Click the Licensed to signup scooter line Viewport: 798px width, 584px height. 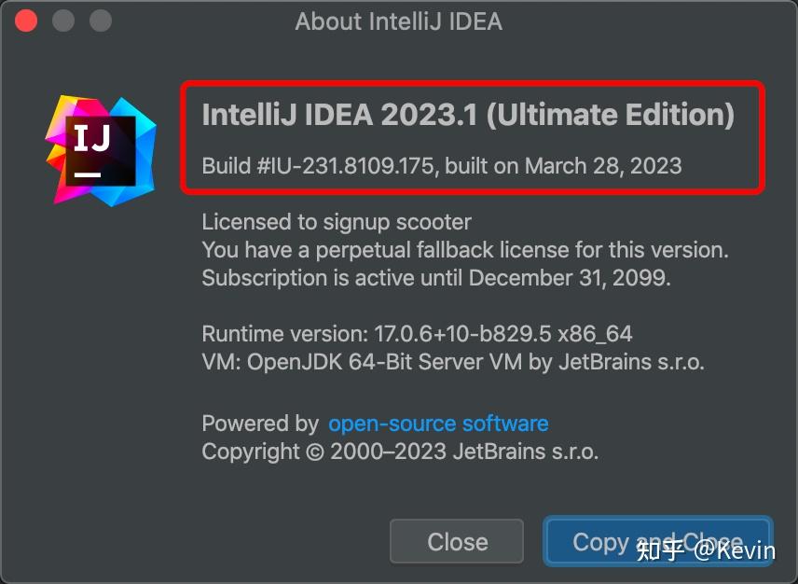coord(336,222)
